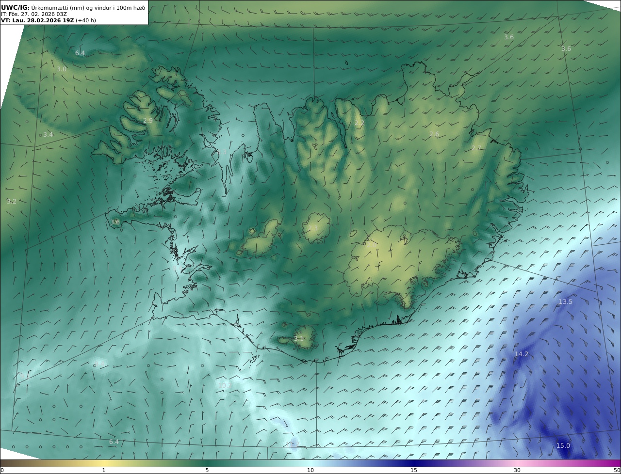This screenshot has height=474, width=621.
Task: Click the 3.4 value label
Action: 48,134
